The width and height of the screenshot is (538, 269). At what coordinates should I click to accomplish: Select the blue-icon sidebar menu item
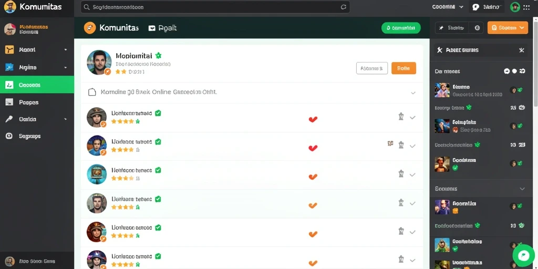37,67
